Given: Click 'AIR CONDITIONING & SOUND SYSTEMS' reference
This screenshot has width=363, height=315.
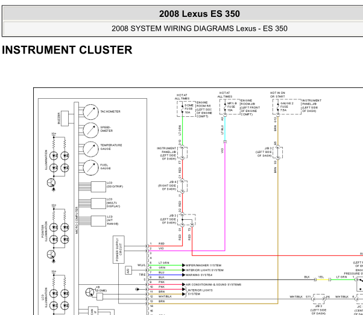Looking at the screenshot, I should [x=213, y=284].
